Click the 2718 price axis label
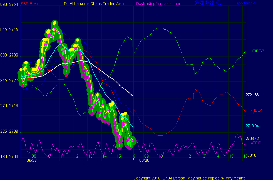Image resolution: width=273 pixels, height=180 pixels. click(x=13, y=106)
